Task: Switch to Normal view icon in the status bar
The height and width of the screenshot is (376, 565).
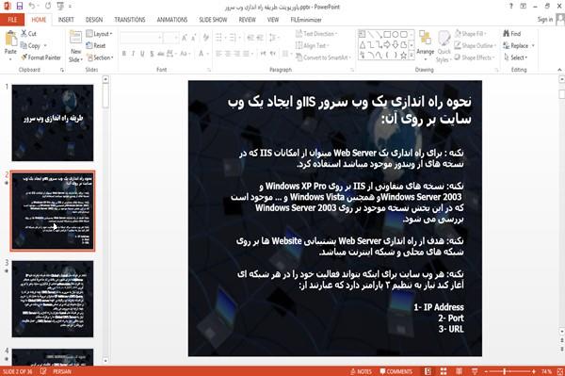Action: coord(428,371)
